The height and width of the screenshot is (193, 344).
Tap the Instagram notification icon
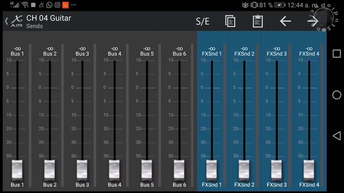point(58,5)
